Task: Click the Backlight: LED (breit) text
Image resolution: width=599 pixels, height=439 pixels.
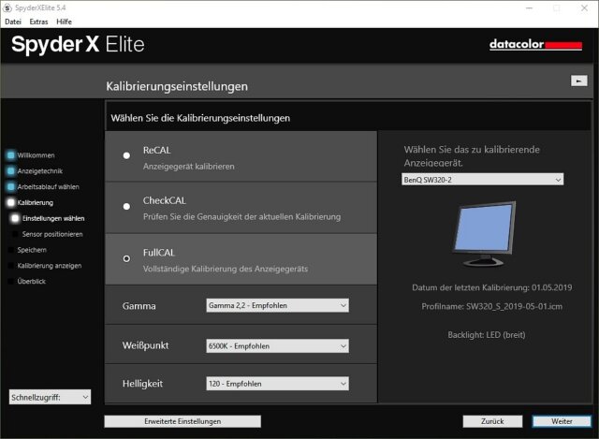Action: tap(487, 335)
